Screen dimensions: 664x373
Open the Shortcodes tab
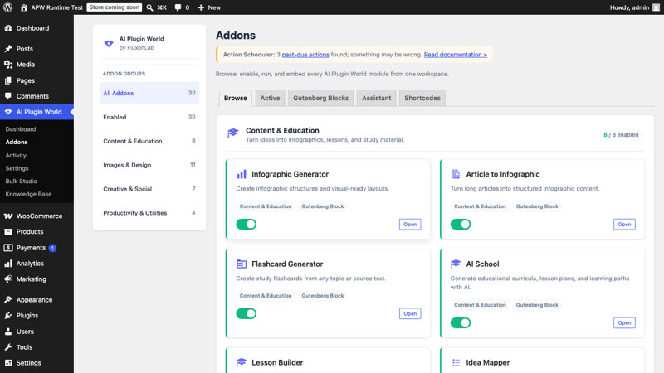(x=422, y=98)
